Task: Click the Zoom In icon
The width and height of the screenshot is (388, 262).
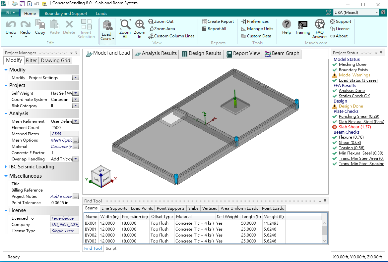Action: (x=140, y=25)
